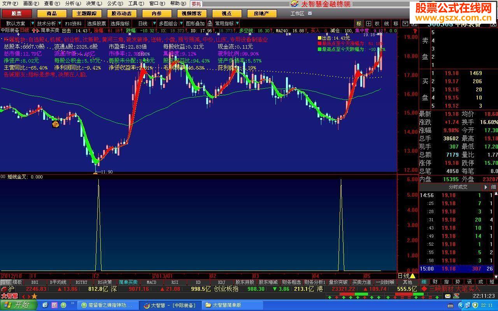Select the BBI indicator tab
This screenshot has width=498, height=311.
click(x=35, y=282)
